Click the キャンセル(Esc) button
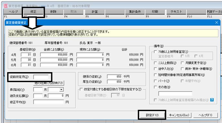 click(179, 115)
